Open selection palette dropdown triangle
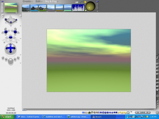 coord(131,112)
